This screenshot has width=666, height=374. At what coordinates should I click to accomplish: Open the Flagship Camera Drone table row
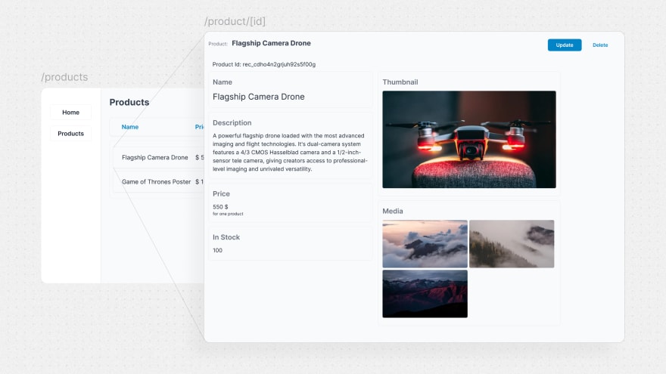tap(158, 157)
